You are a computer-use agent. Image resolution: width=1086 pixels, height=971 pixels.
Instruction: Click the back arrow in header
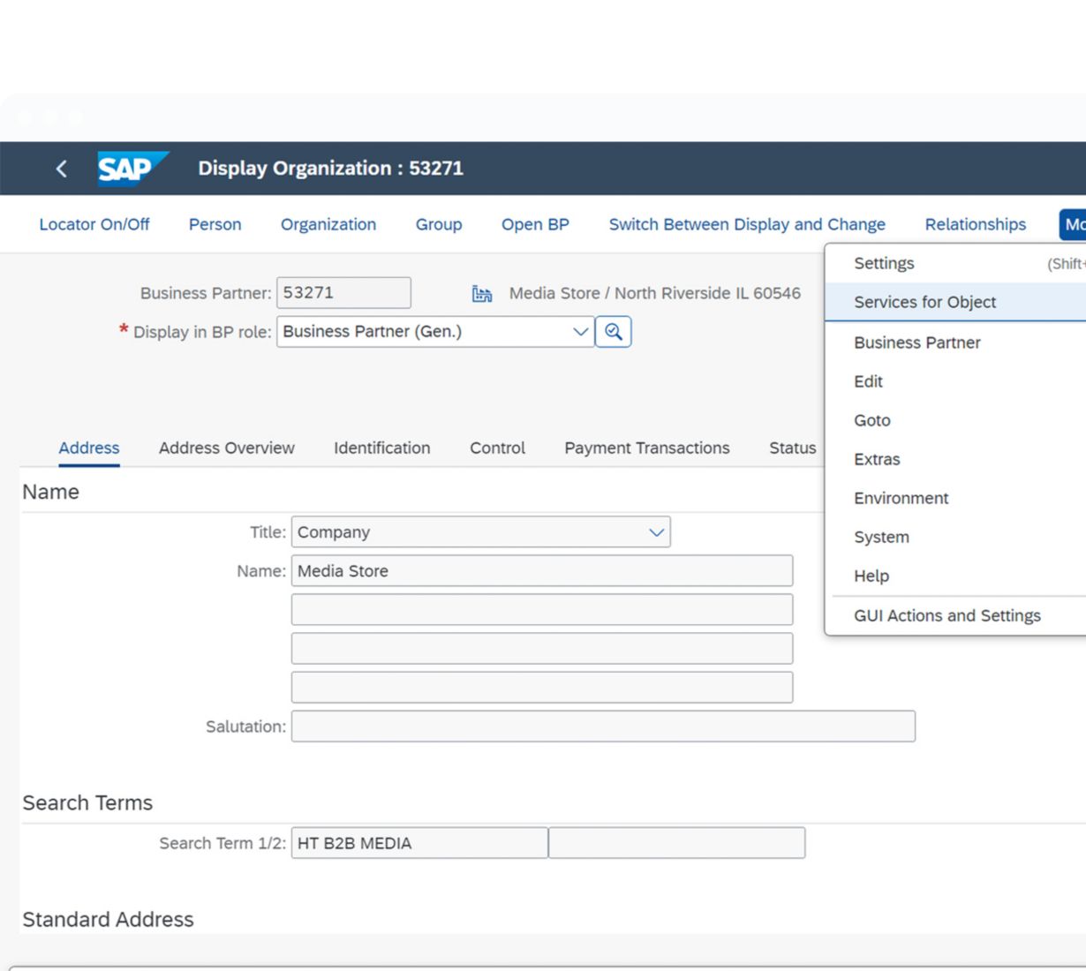click(x=61, y=169)
